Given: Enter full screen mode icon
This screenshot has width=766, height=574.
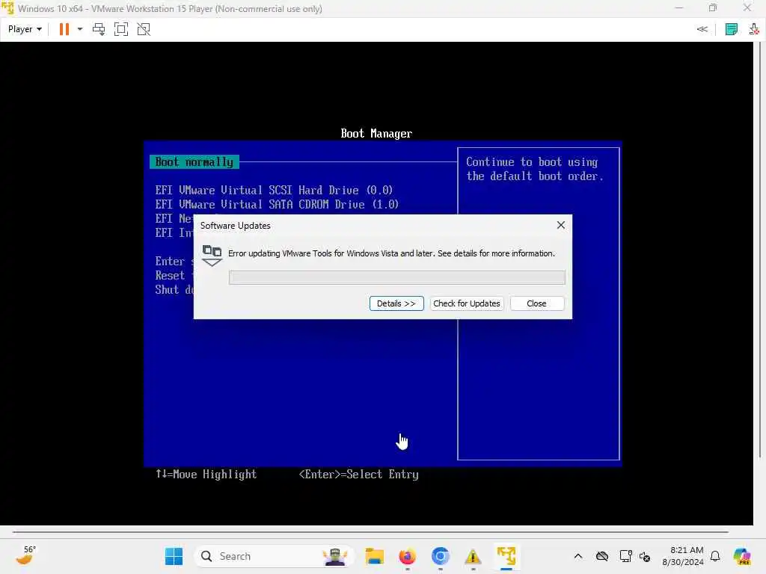Looking at the screenshot, I should 120,29.
